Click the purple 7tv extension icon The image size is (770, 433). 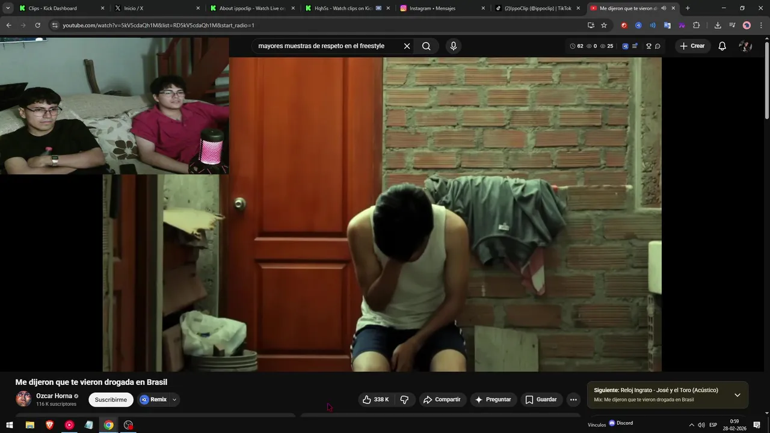[x=682, y=25]
